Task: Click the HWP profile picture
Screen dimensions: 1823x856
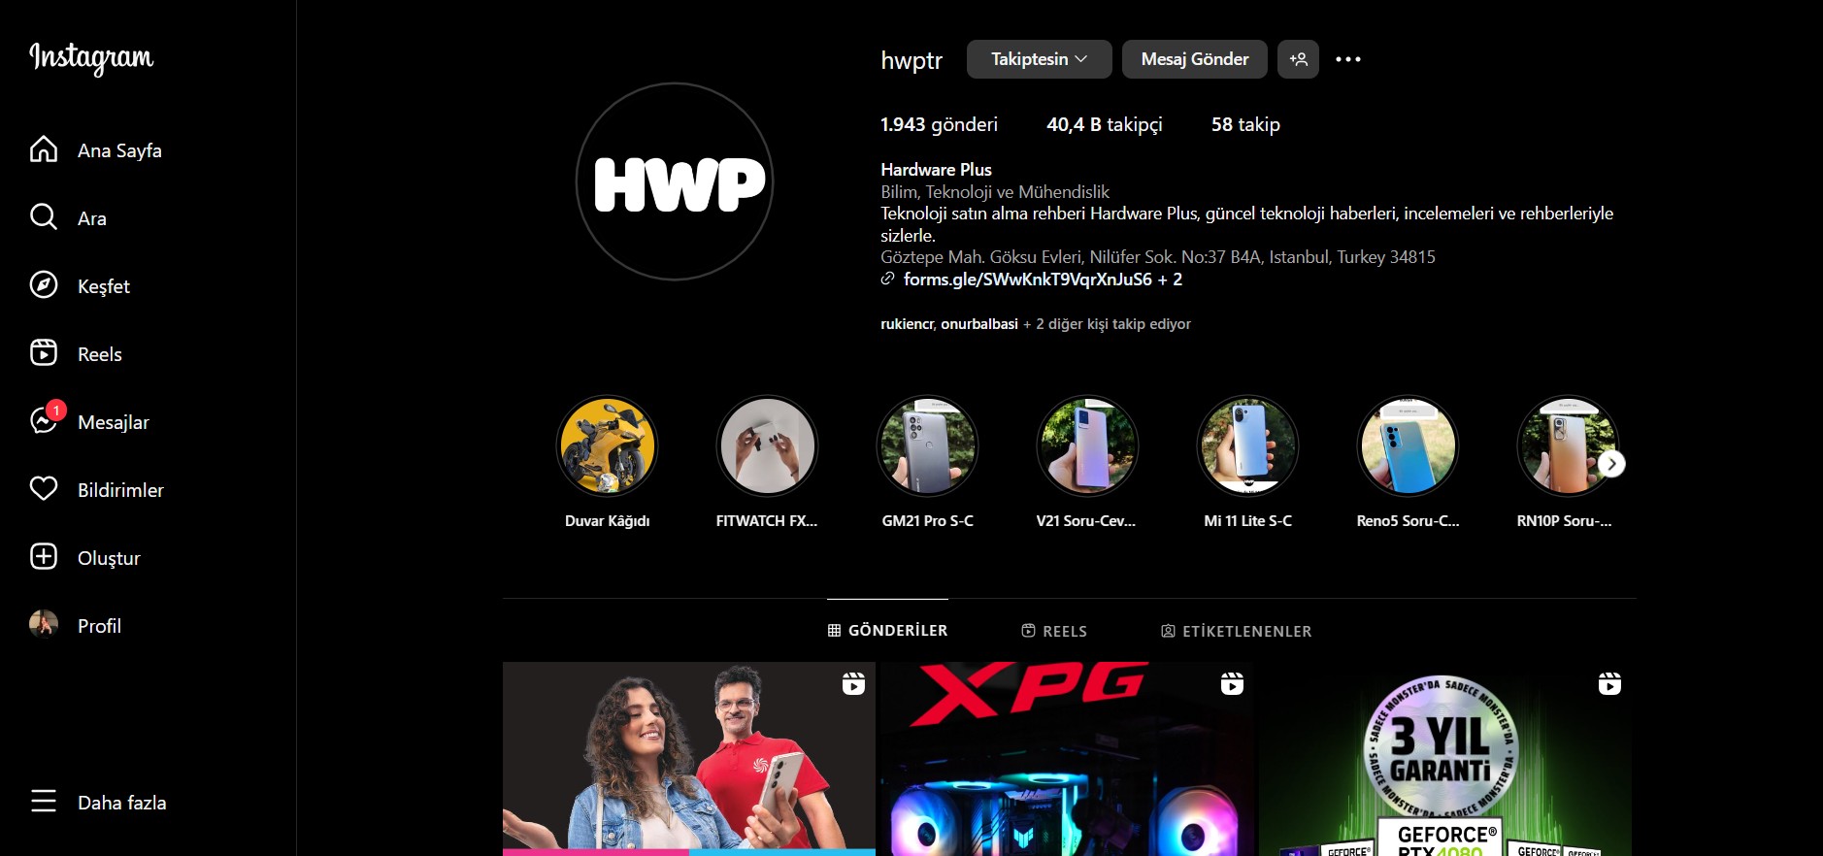Action: tap(675, 181)
